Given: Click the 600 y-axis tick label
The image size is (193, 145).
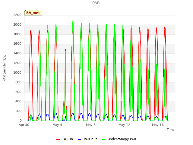Looking at the screenshot, I should [x=18, y=92].
